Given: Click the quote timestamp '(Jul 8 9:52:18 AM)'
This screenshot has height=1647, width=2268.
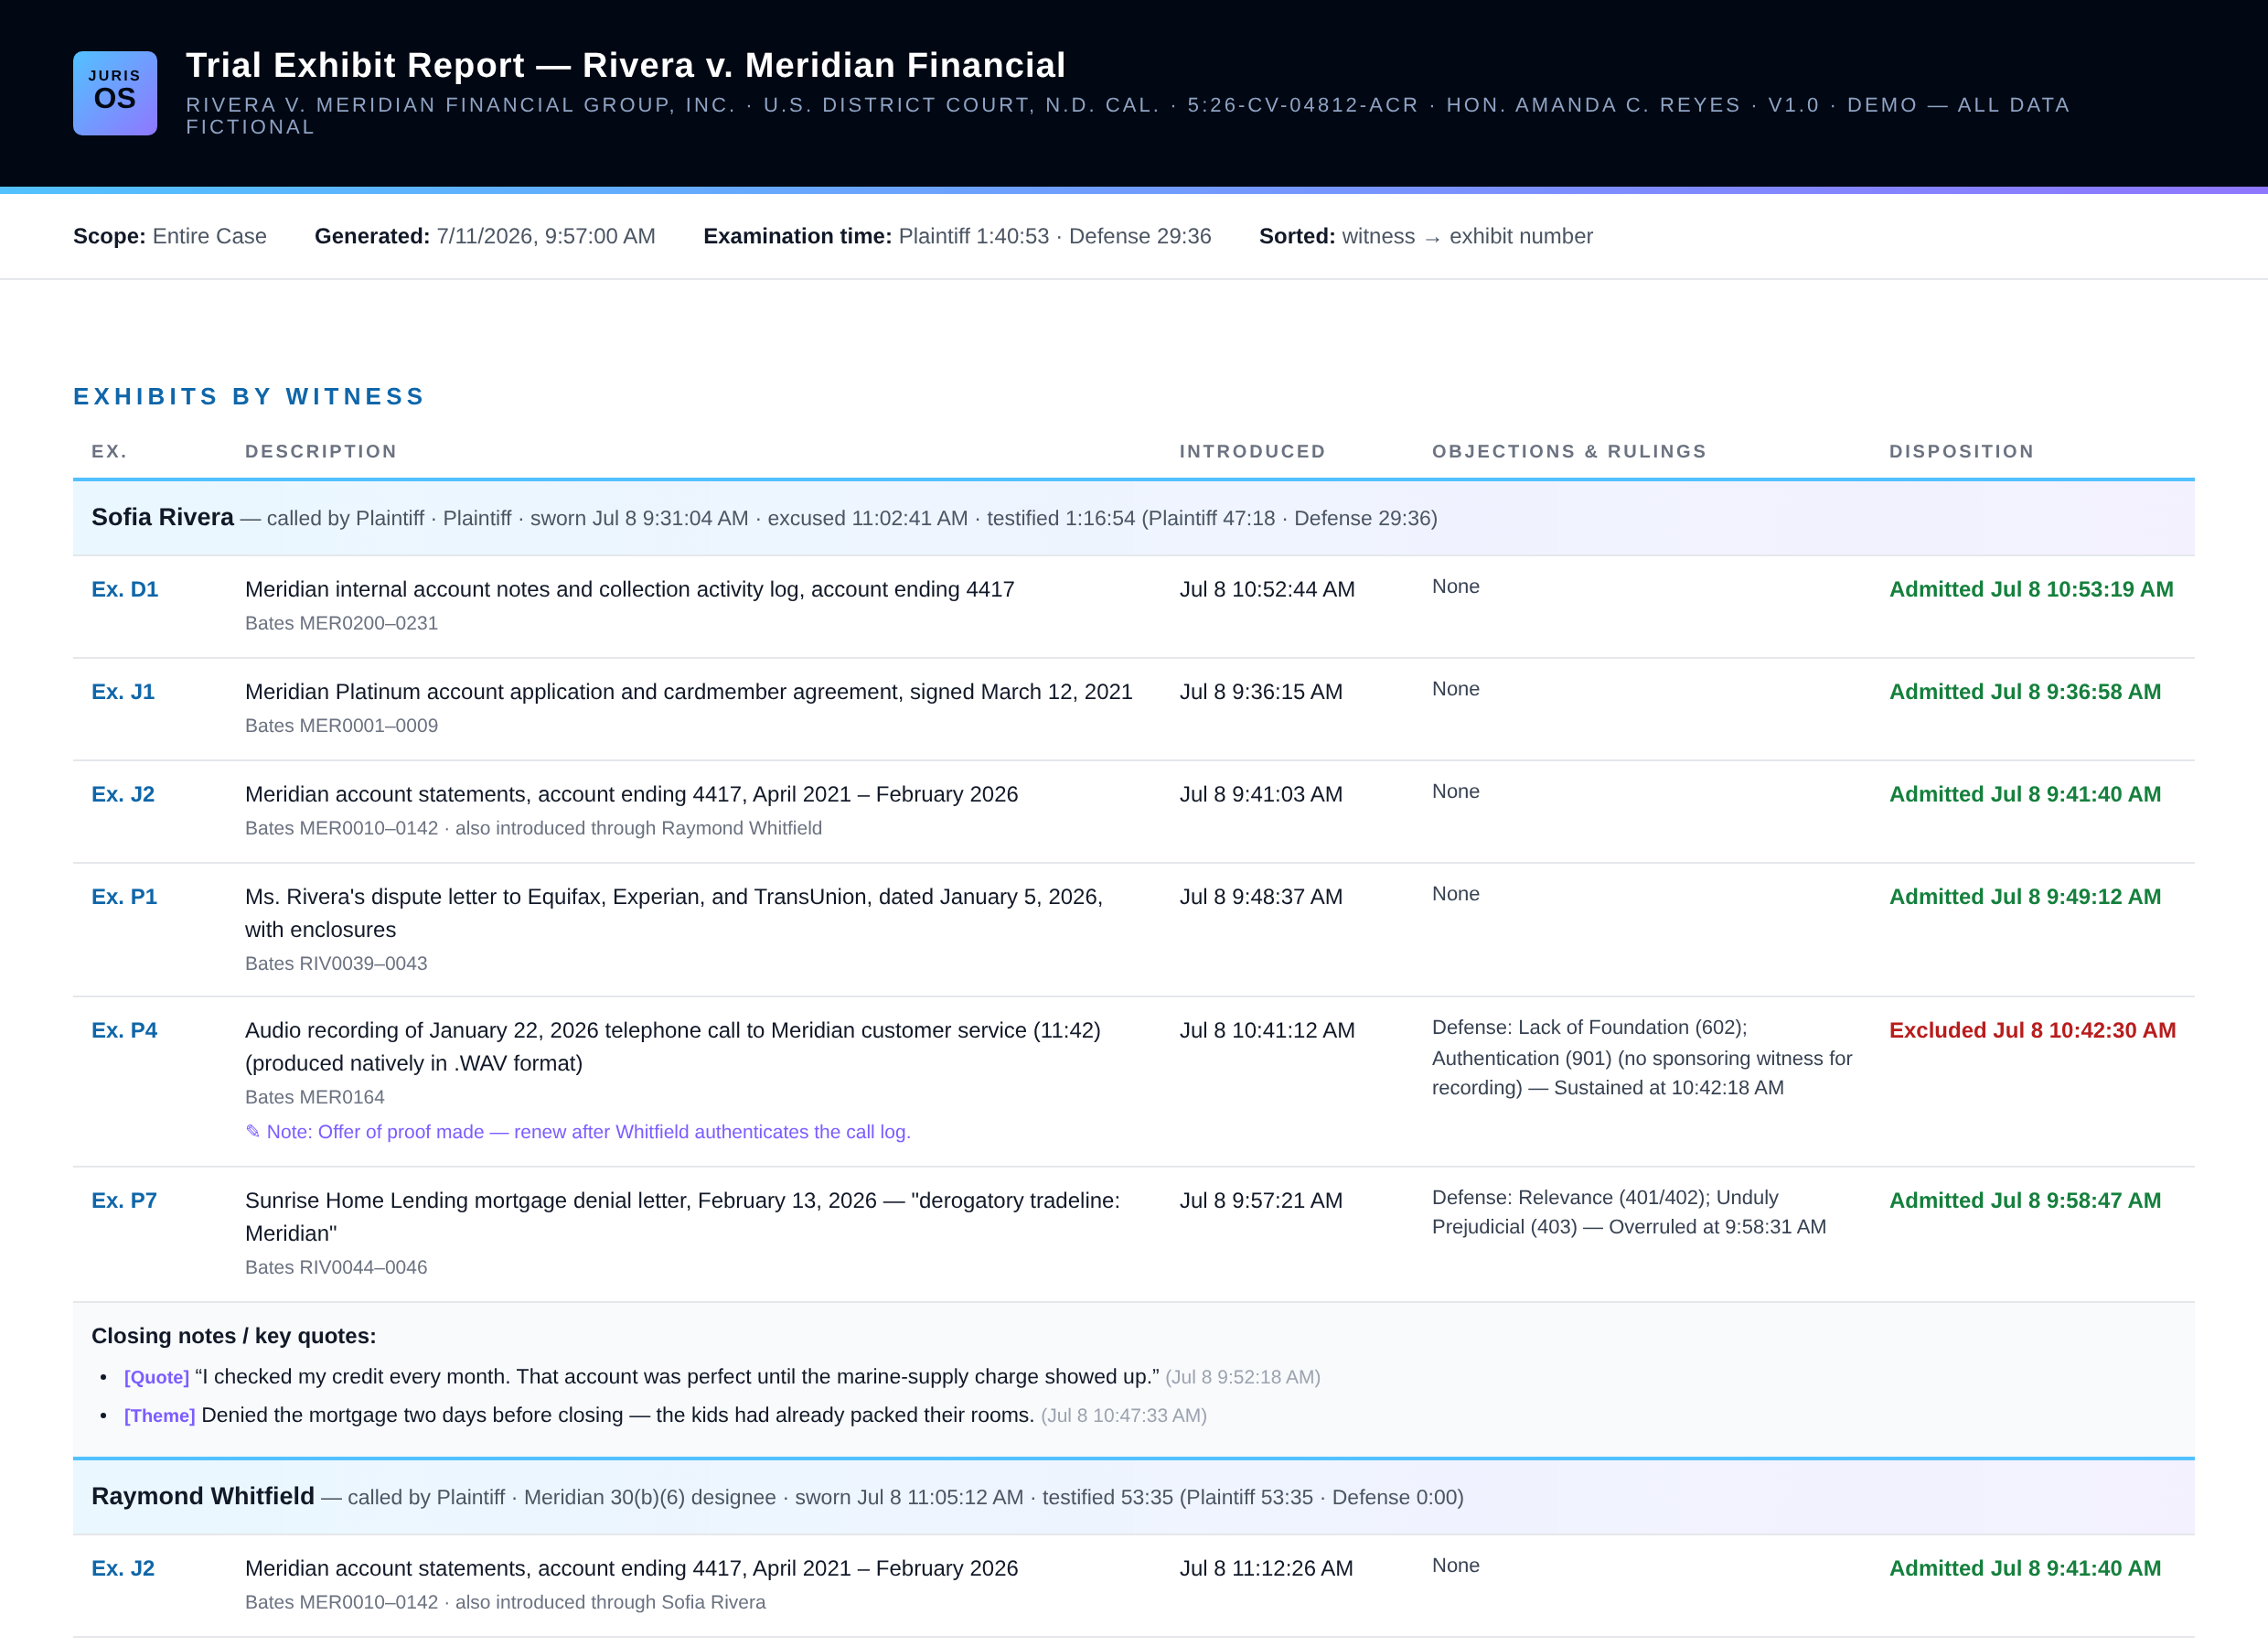Looking at the screenshot, I should coord(1243,1378).
